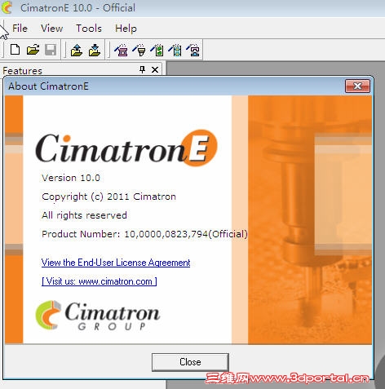Click the large CimatronE logo
The image size is (385, 389).
tap(126, 148)
